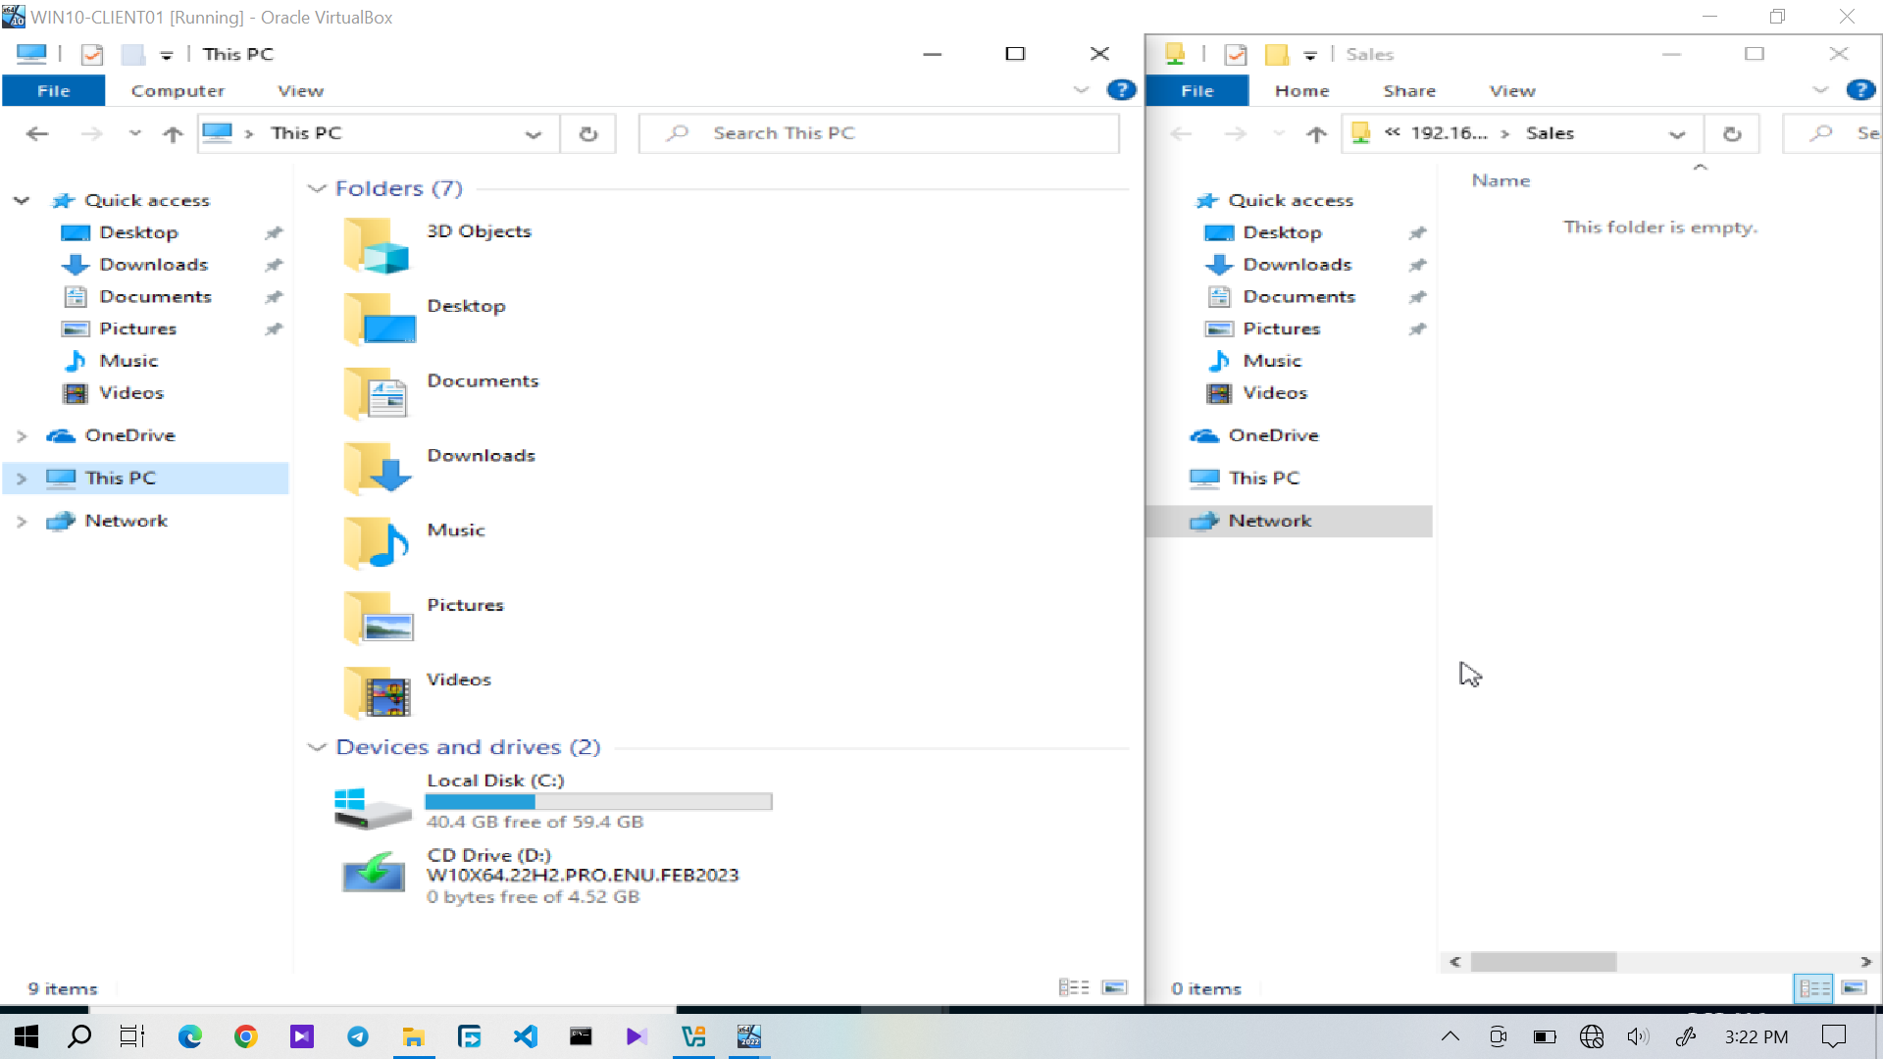Open Home tab in Sales window
The width and height of the screenshot is (1883, 1059).
(x=1301, y=90)
